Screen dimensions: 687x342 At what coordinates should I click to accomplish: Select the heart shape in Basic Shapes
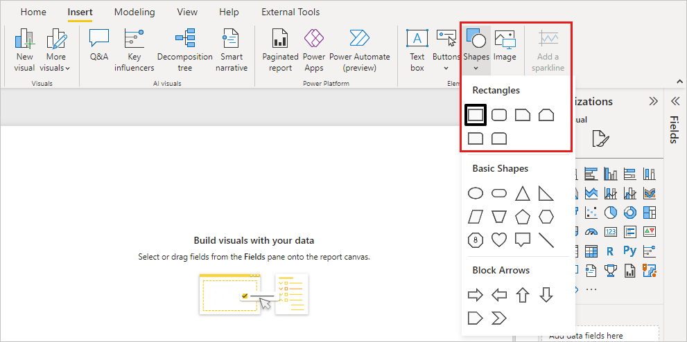(x=499, y=240)
